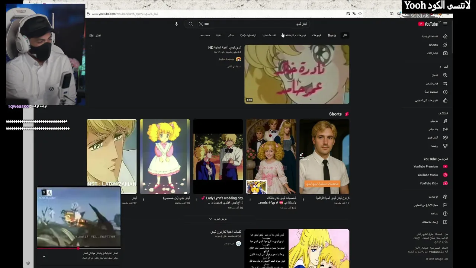
Task: Open the YouTube hamburger guide menu
Action: coord(445,24)
